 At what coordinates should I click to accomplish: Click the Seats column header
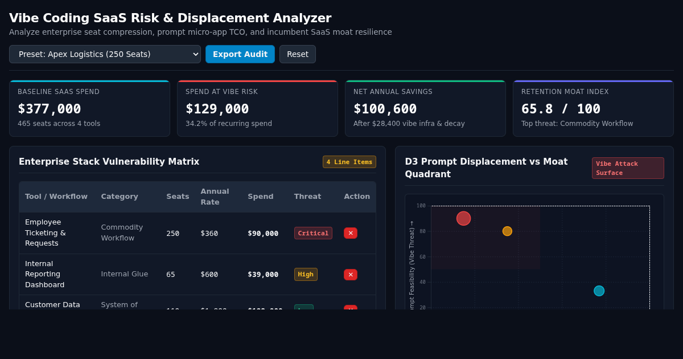coord(178,197)
